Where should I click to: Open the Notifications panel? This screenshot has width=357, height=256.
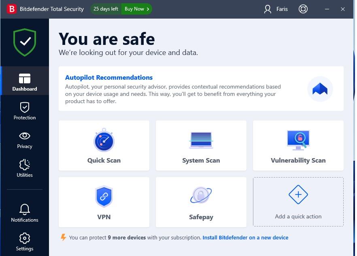(x=25, y=214)
